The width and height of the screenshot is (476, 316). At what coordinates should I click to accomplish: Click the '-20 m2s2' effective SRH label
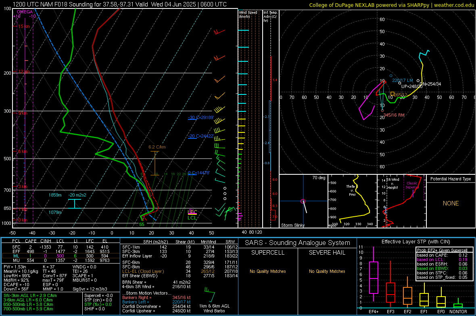tap(77, 195)
